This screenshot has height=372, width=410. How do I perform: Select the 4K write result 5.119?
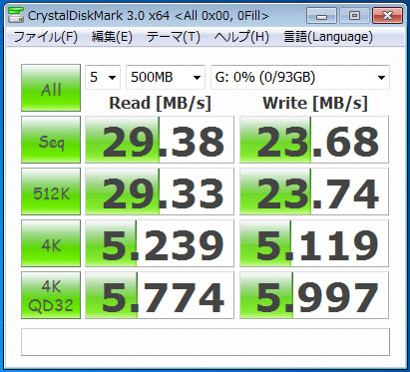(314, 243)
